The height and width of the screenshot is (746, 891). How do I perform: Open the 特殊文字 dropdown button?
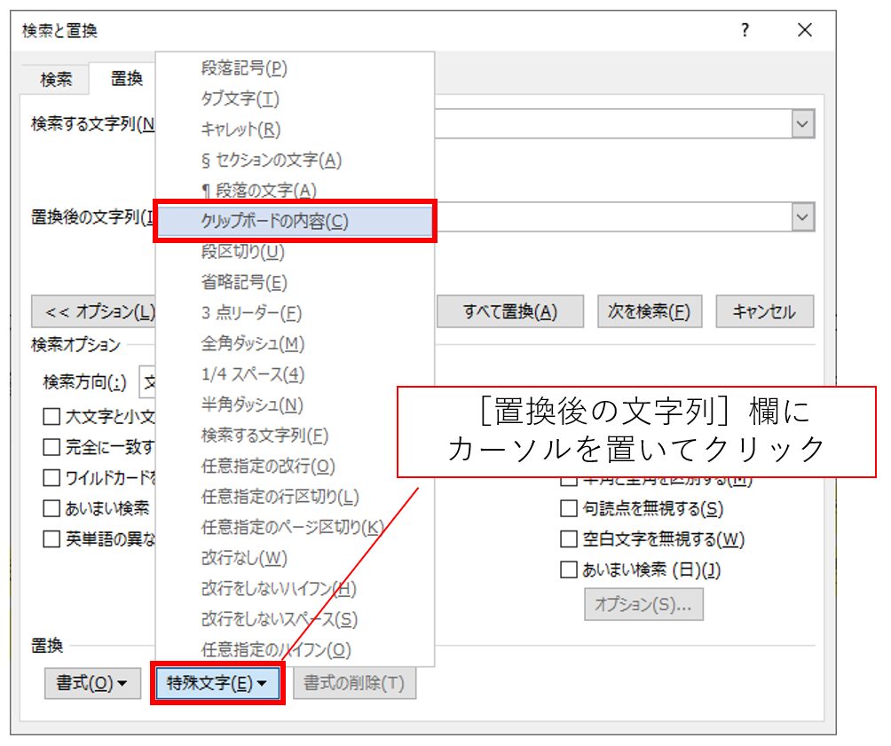pos(217,683)
